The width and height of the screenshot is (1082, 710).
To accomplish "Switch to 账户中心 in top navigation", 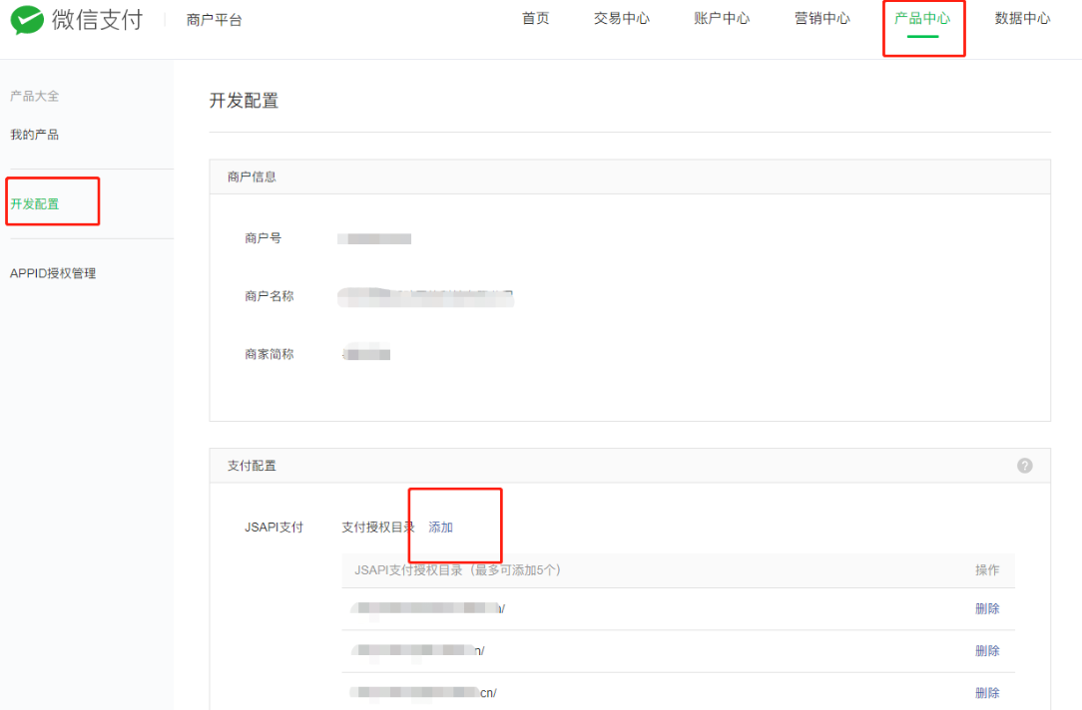I will pos(722,19).
